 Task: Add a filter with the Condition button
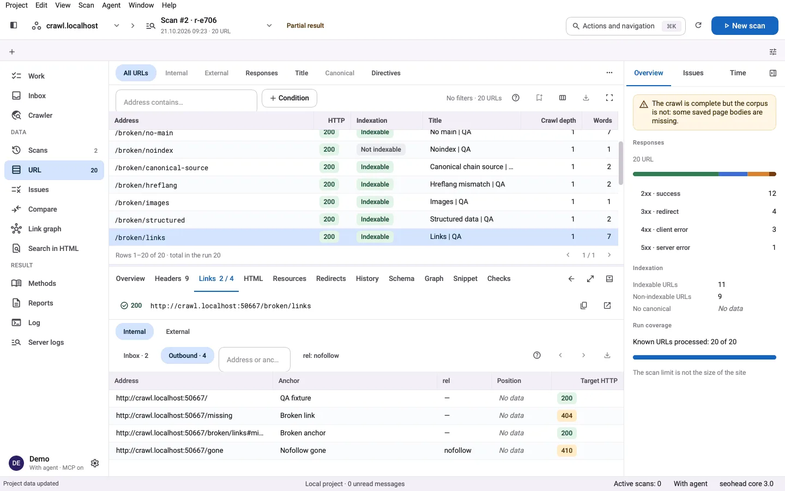coord(289,98)
